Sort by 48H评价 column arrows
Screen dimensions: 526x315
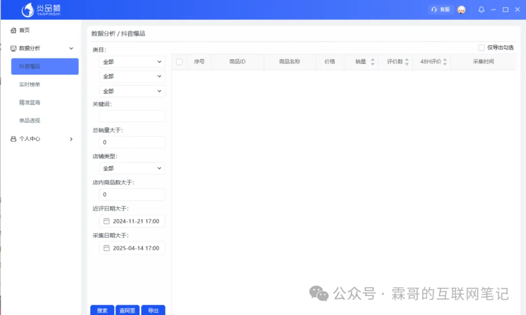pos(445,62)
